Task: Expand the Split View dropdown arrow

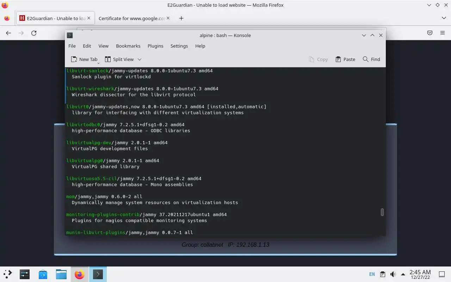Action: pyautogui.click(x=140, y=59)
